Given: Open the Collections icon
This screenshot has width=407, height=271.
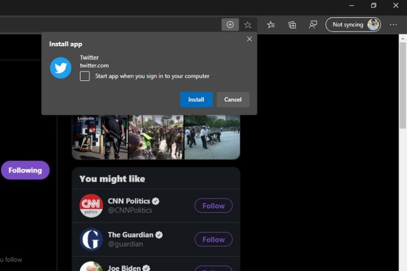Looking at the screenshot, I should click(x=292, y=25).
